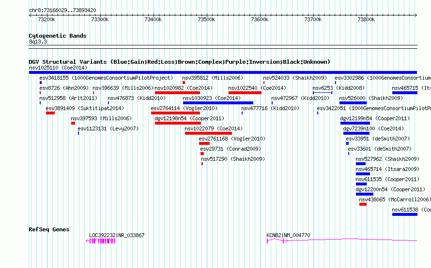This screenshot has height=268, width=431.
Task: Click red loss bar under nsv438065
Action: tap(363, 204)
